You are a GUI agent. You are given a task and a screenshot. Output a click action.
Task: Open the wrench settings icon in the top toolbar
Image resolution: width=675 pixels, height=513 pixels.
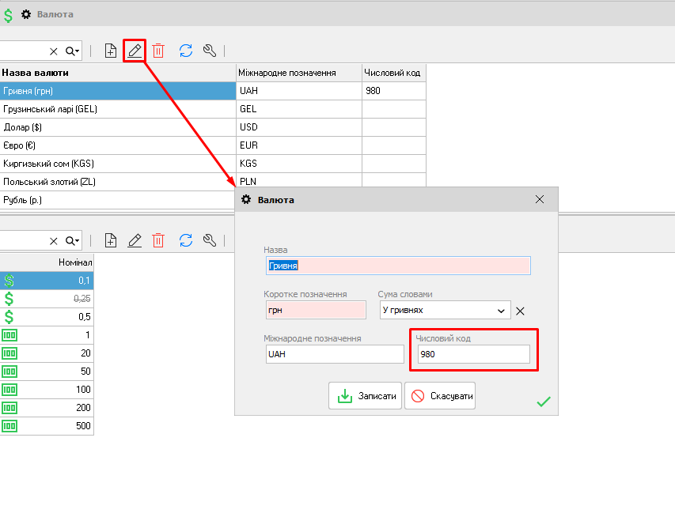click(x=210, y=51)
